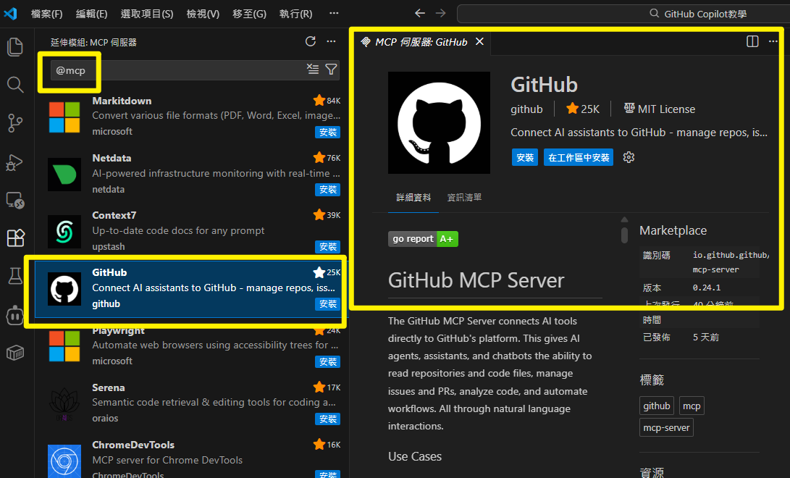This screenshot has width=790, height=478.
Task: Clear the extension search results
Action: (x=313, y=70)
